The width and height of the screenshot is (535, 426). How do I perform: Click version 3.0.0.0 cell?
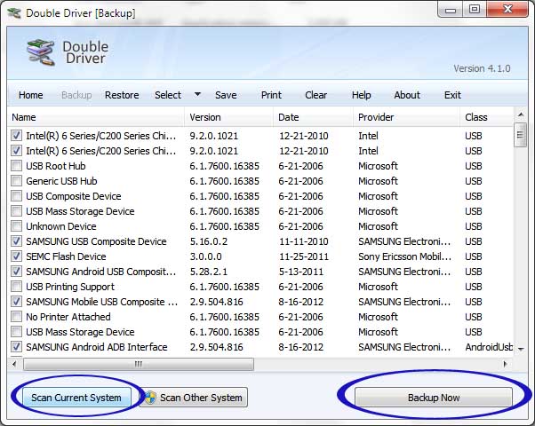(206, 256)
